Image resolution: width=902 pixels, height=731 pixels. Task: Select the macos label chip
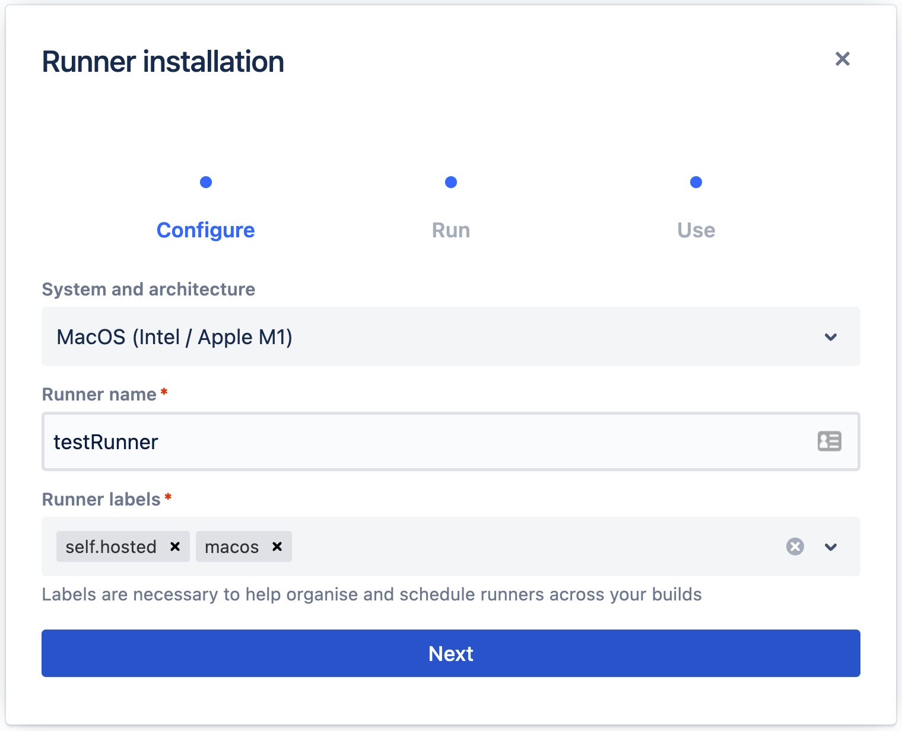coord(231,546)
